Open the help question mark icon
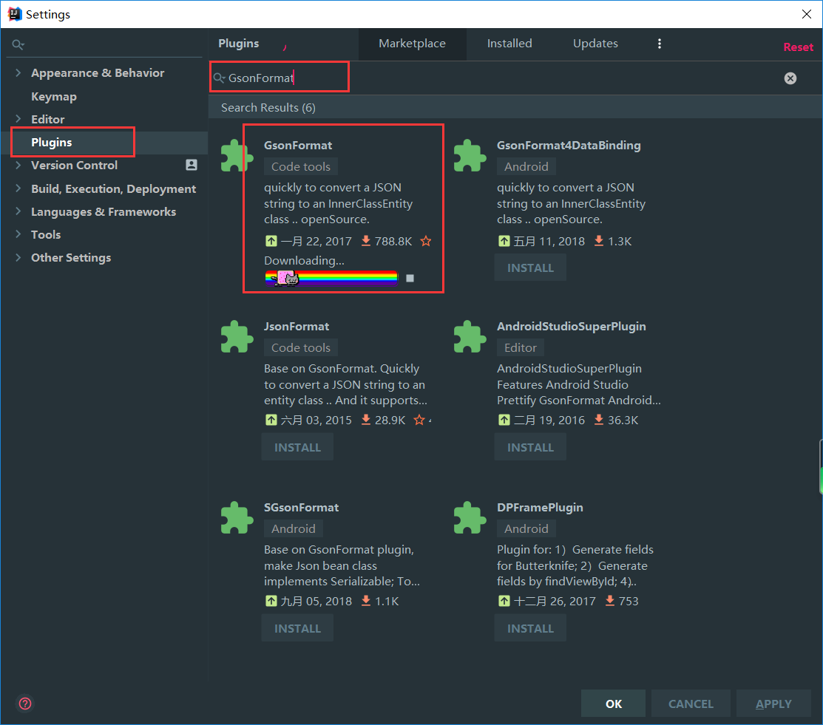Screen dimensions: 823x725 click(25, 704)
